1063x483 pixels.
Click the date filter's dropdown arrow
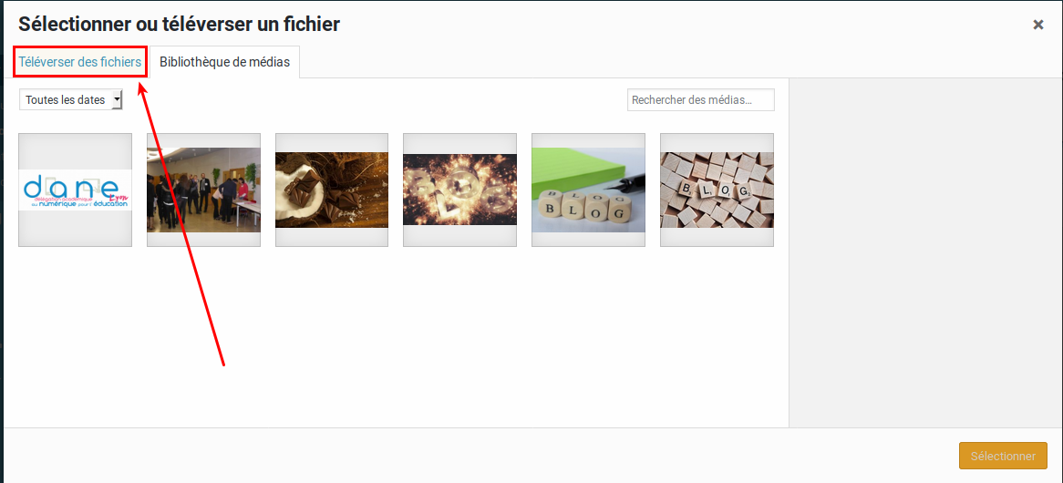pyautogui.click(x=117, y=99)
